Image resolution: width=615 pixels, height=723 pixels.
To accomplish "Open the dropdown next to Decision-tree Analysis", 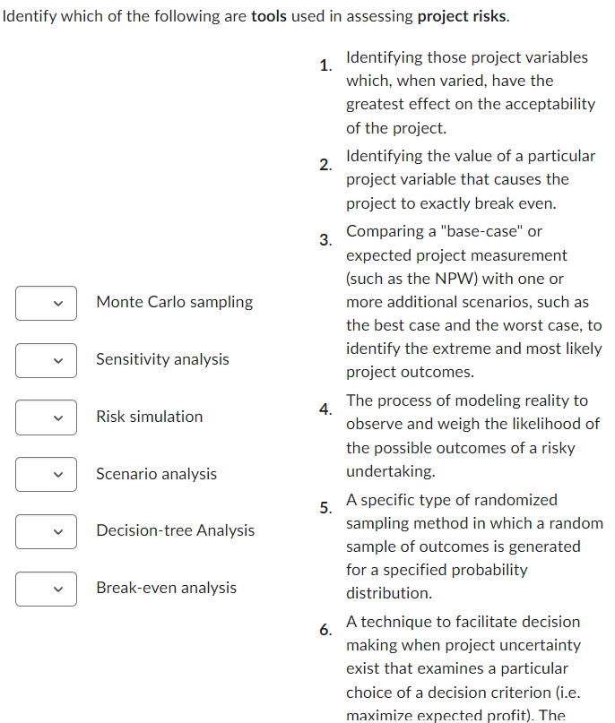I will click(x=46, y=531).
